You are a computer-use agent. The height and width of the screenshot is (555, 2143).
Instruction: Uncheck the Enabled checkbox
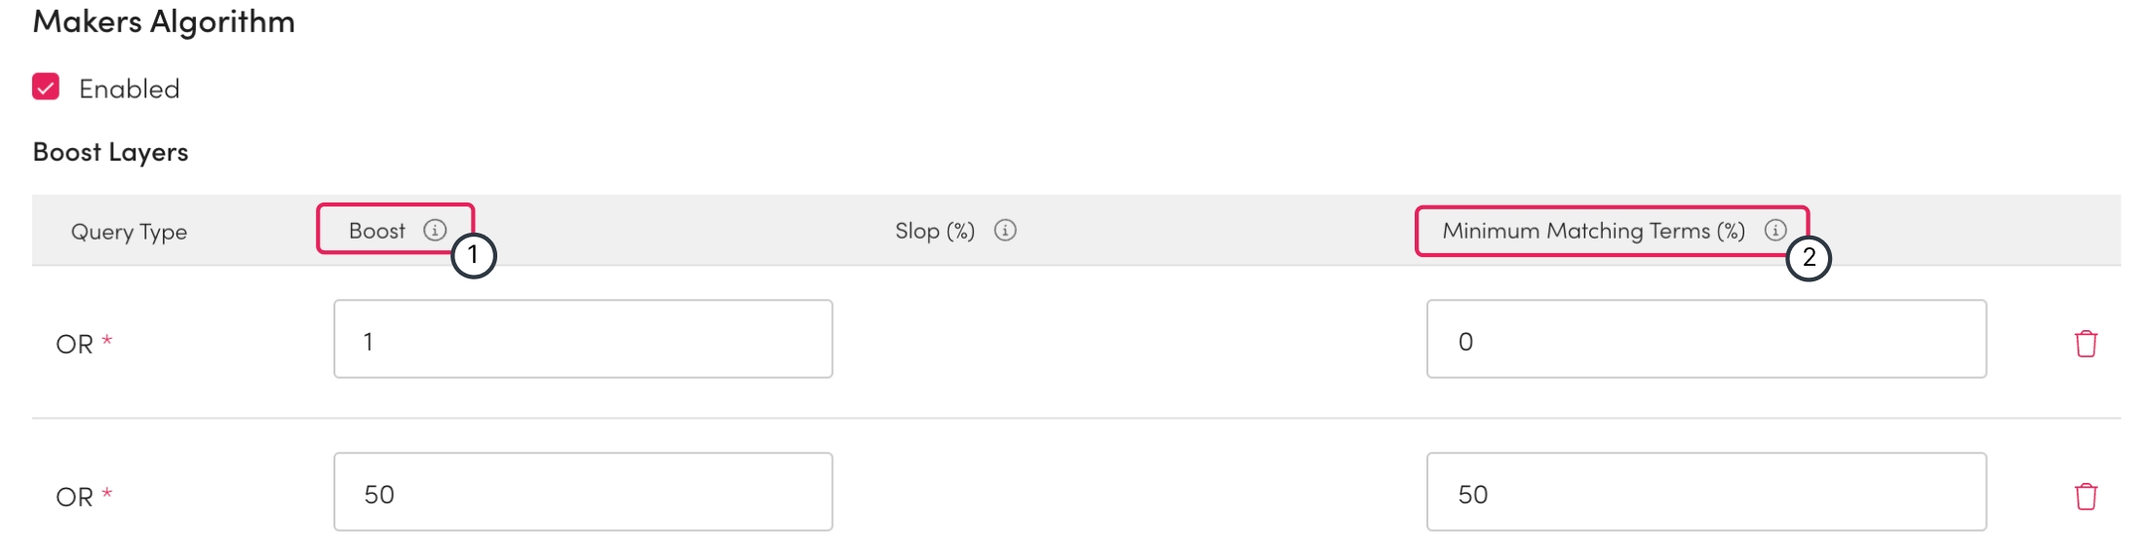46,88
